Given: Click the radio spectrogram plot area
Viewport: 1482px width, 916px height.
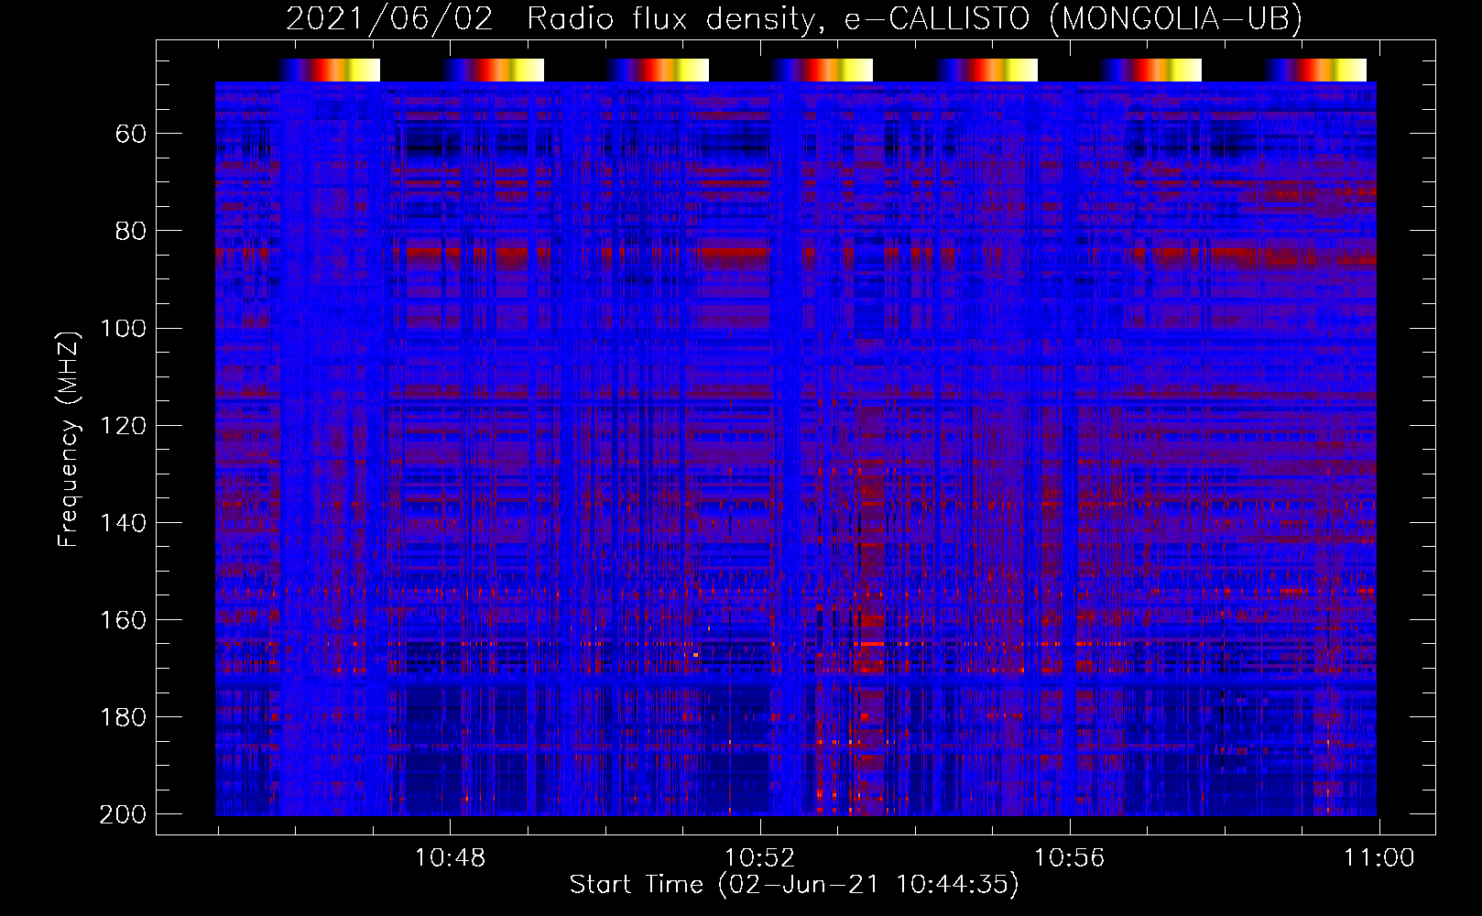Looking at the screenshot, I should tap(796, 449).
